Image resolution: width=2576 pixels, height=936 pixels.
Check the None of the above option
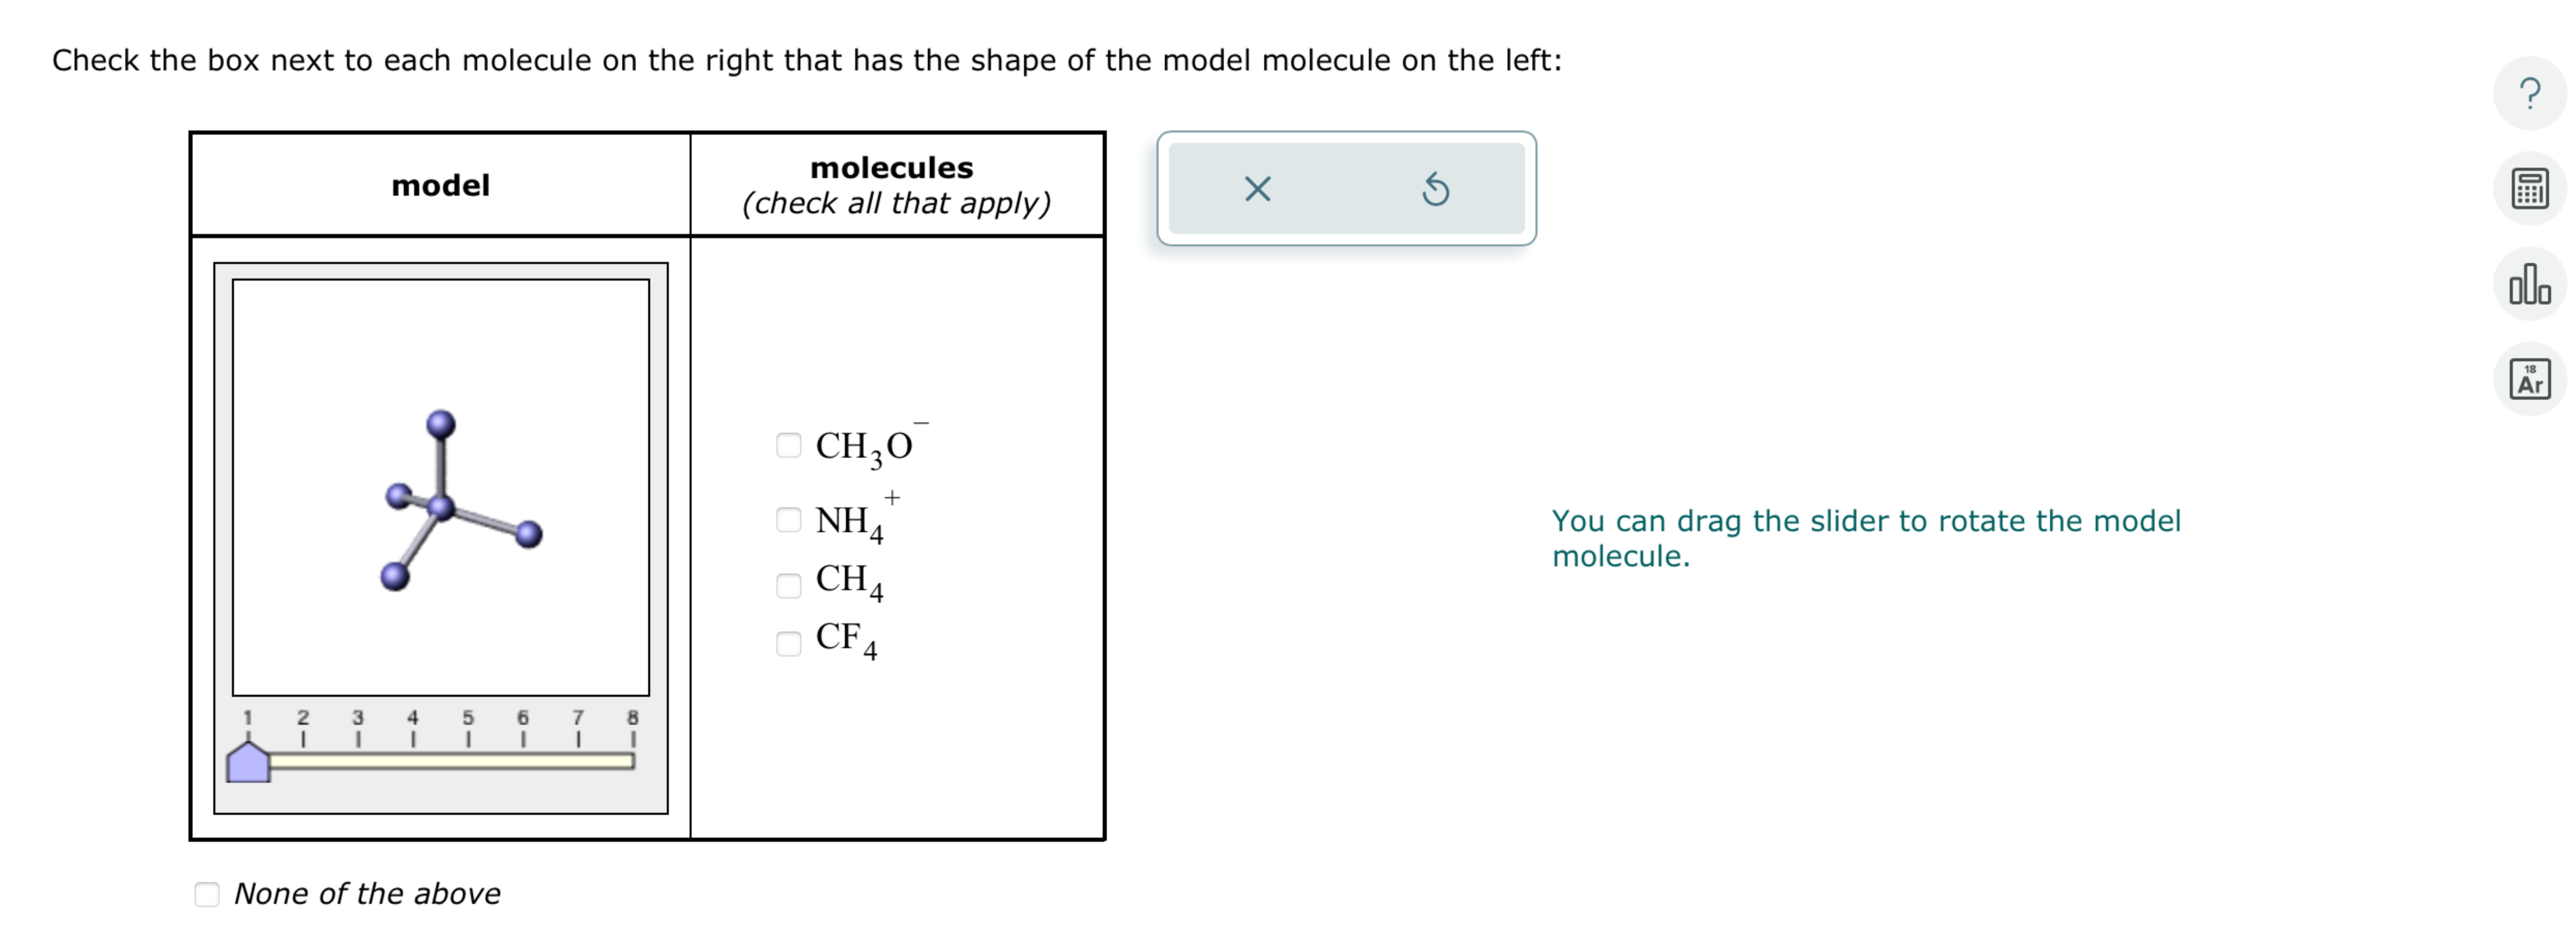pos(207,895)
